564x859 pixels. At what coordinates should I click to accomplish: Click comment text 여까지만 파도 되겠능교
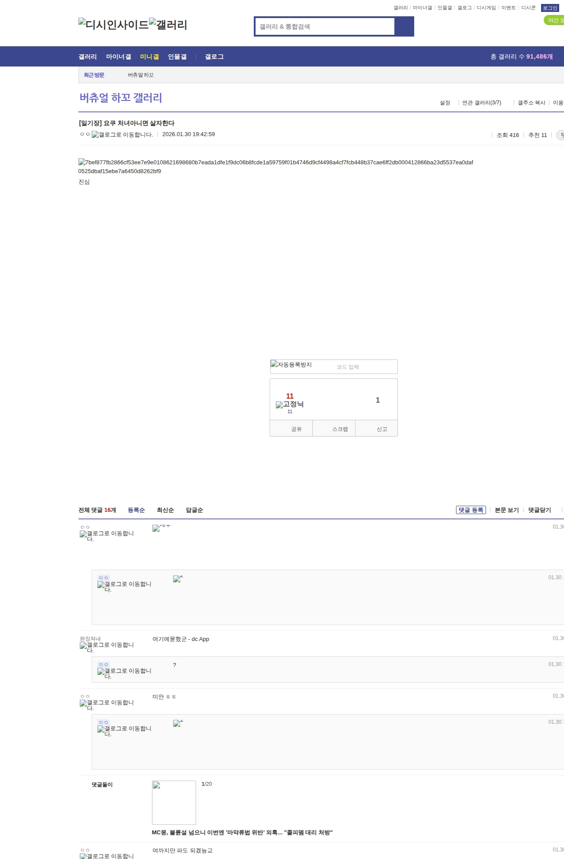(x=182, y=851)
